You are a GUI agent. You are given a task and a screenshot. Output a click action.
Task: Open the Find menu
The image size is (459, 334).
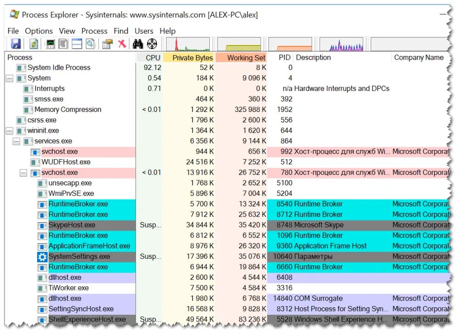[121, 31]
